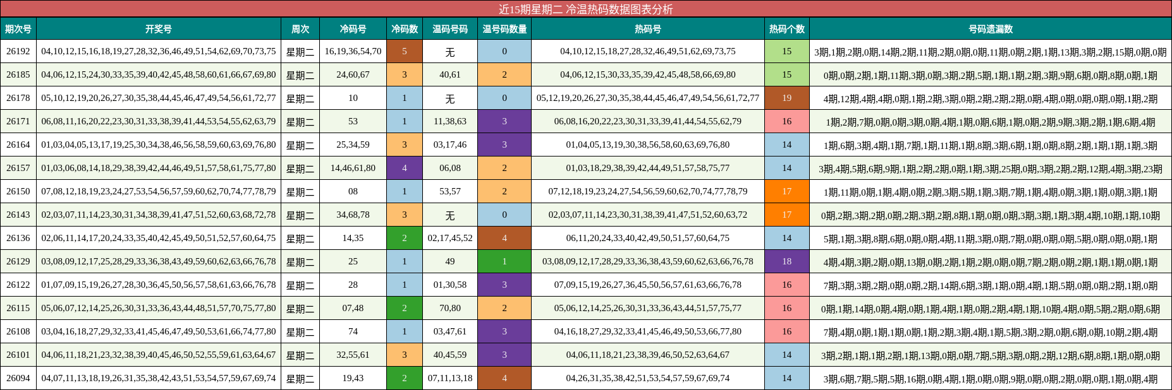
Task: Click cold numbers cell 19,43
Action: pyautogui.click(x=353, y=378)
